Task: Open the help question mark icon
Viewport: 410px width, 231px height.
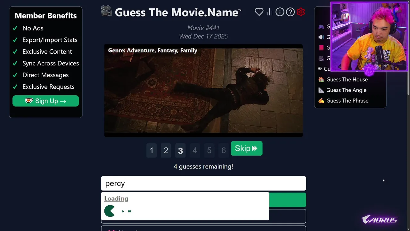Action: pos(290,12)
